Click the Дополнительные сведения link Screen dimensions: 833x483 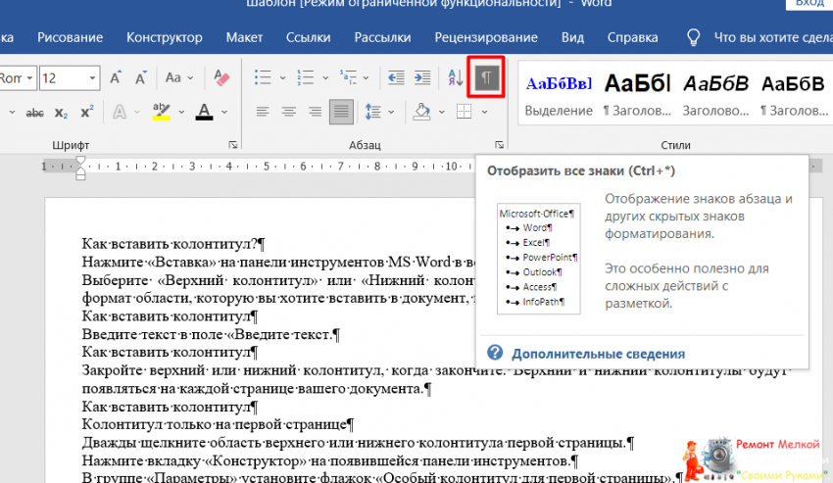(x=598, y=354)
